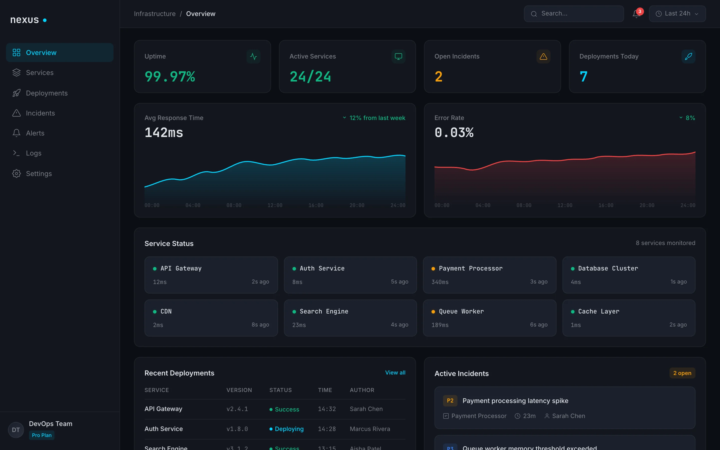Click the person icon beside Sarah Chen incident
Image resolution: width=720 pixels, height=450 pixels.
[547, 416]
